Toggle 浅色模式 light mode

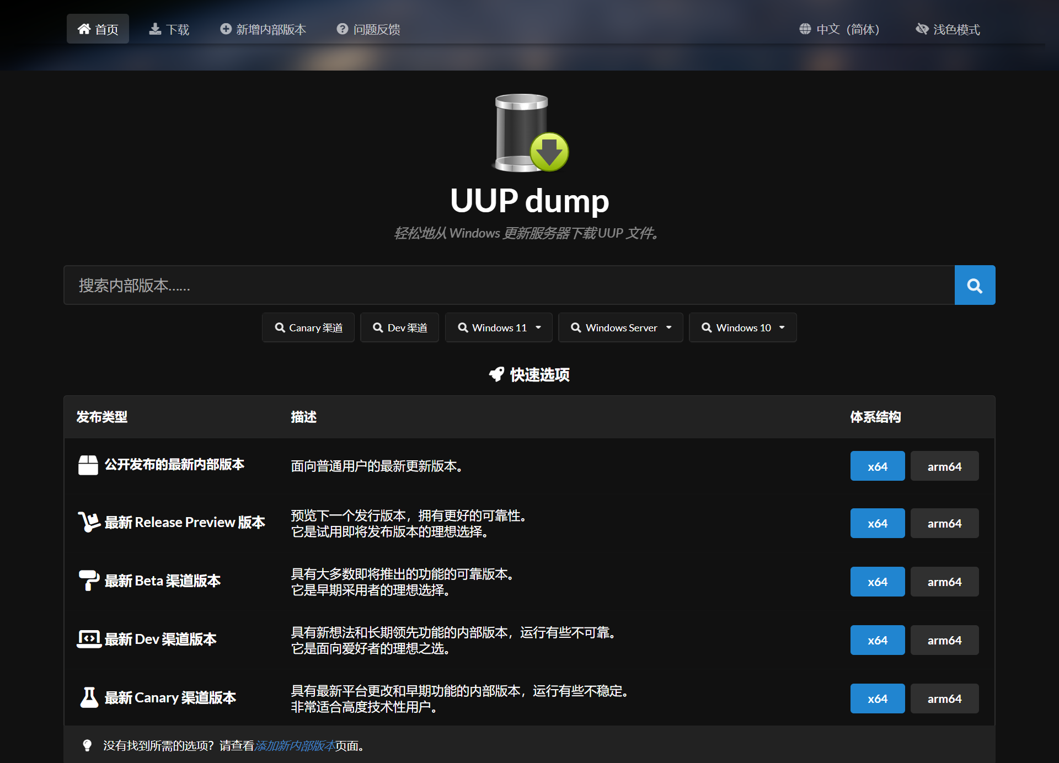pos(948,29)
